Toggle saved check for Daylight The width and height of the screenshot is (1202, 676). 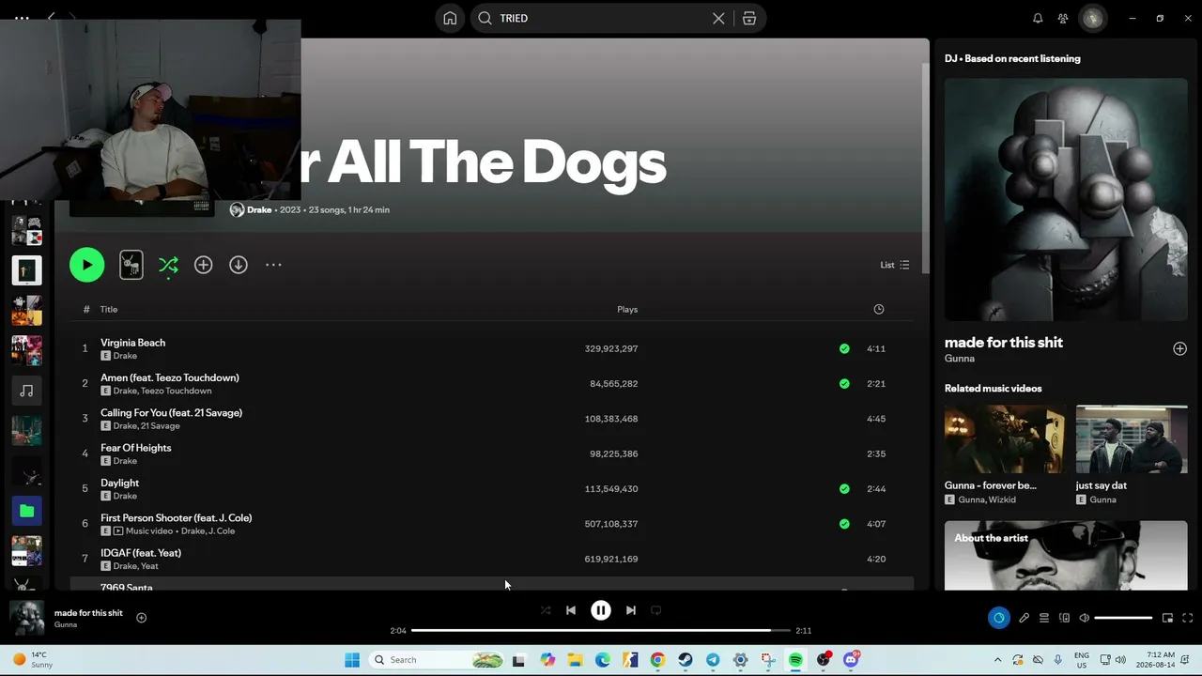pyautogui.click(x=844, y=488)
